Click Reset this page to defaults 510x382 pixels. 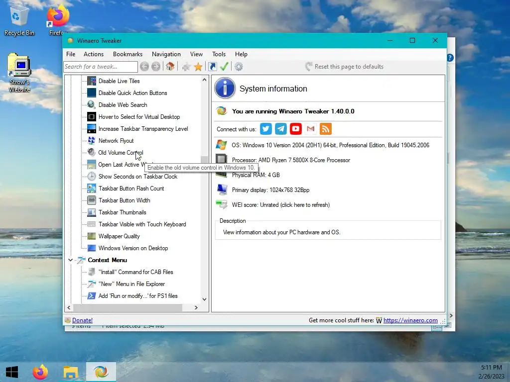pyautogui.click(x=345, y=67)
